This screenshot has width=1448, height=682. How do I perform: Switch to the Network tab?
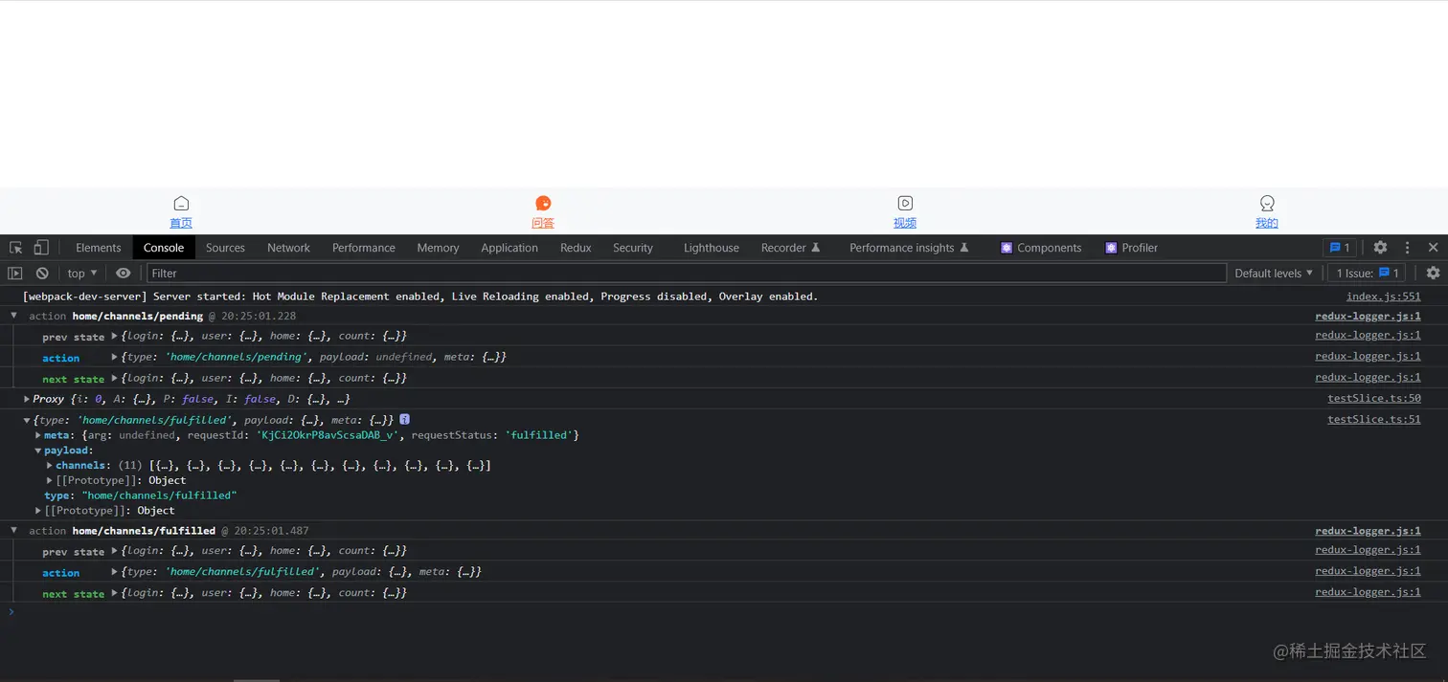click(288, 248)
